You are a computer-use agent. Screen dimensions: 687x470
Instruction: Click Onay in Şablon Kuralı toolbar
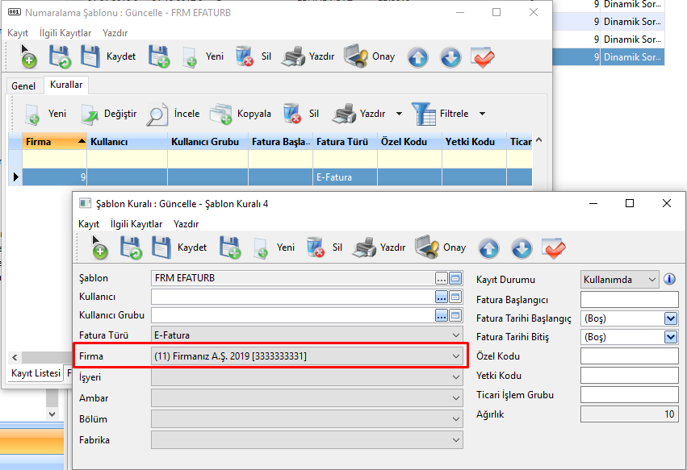click(x=440, y=247)
